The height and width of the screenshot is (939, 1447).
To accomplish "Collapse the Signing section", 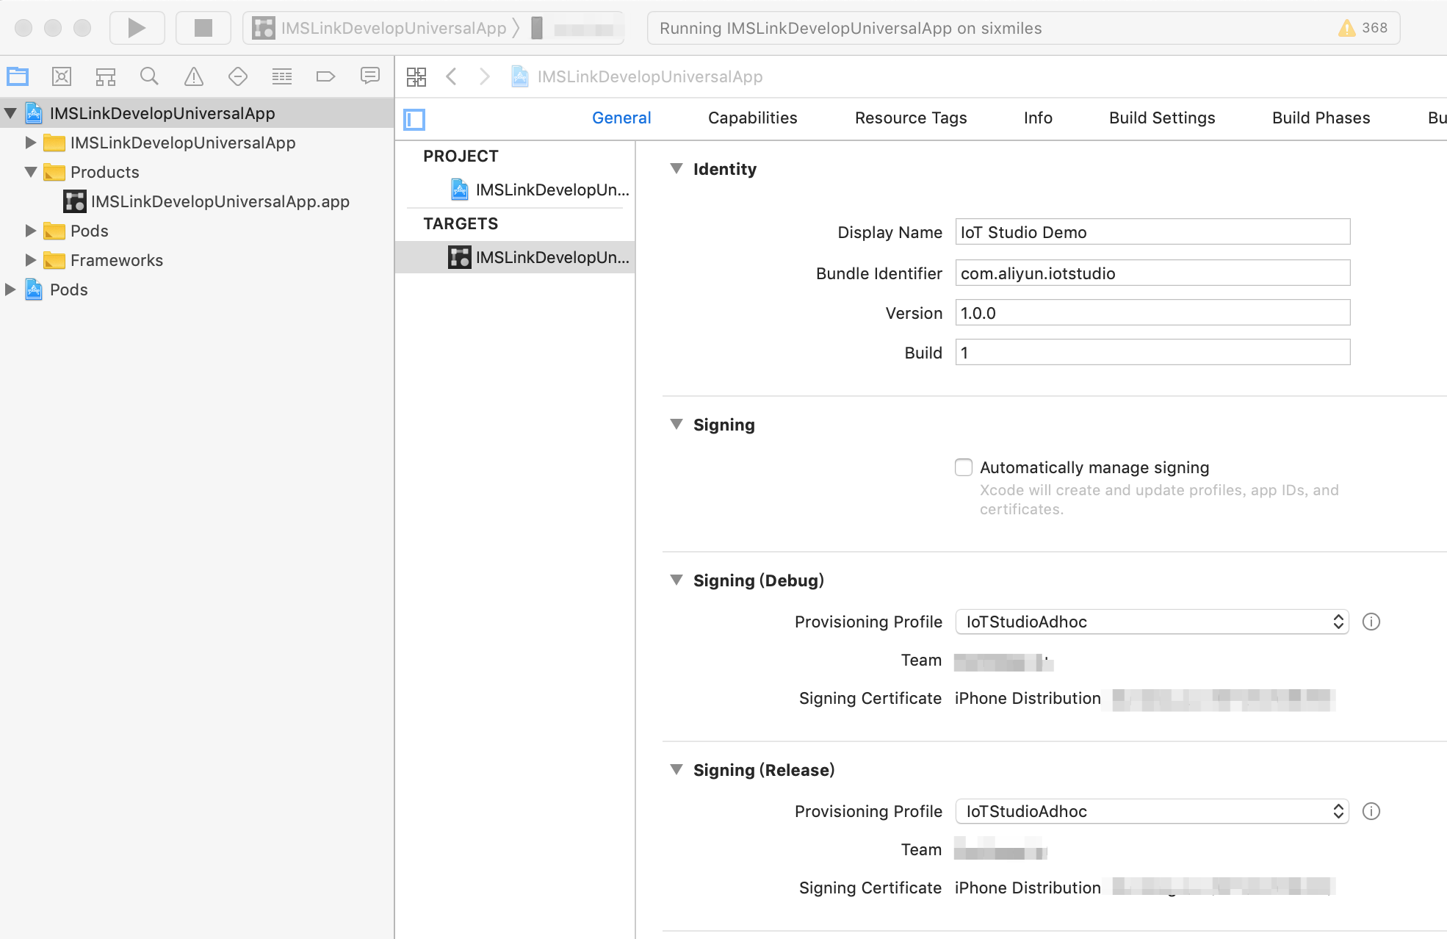I will (x=676, y=425).
